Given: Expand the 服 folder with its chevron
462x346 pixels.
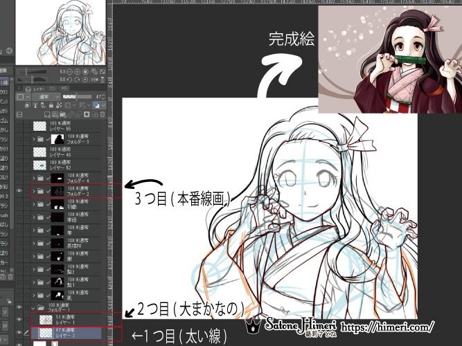Looking at the screenshot, I should pyautogui.click(x=34, y=256).
